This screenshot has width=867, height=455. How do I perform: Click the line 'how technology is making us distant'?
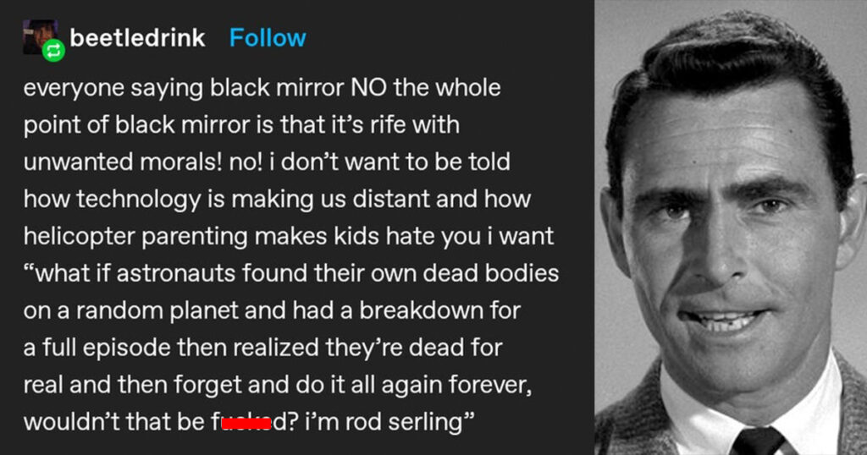tap(277, 199)
